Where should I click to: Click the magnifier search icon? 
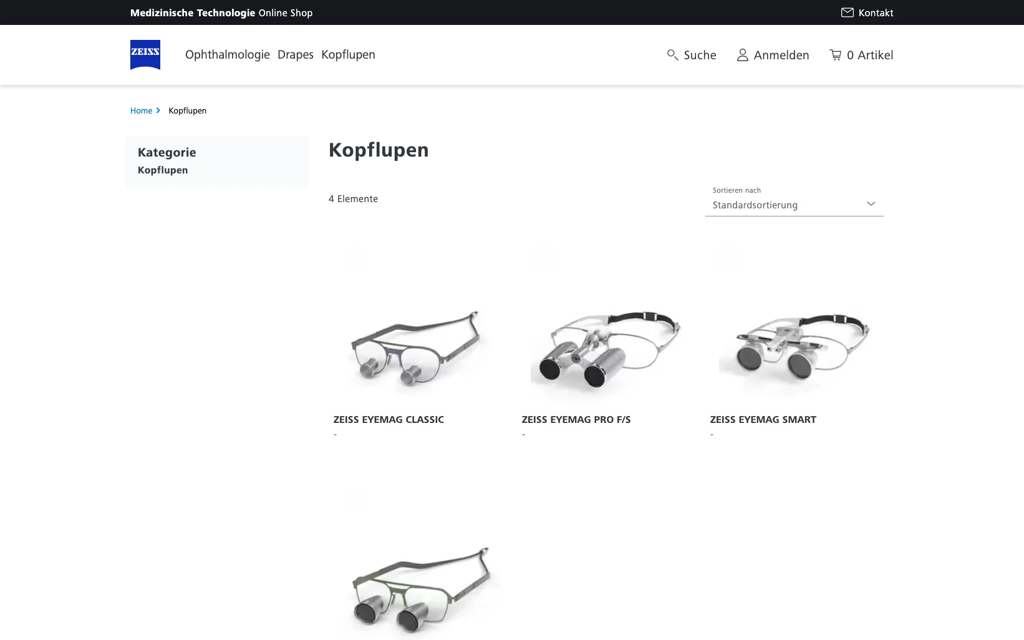coord(673,55)
